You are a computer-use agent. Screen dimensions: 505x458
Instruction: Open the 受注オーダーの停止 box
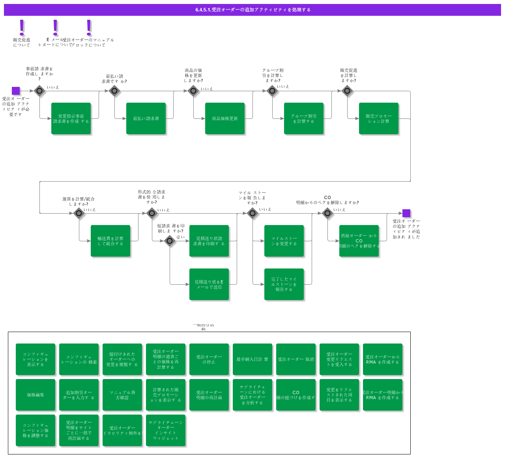209,359
